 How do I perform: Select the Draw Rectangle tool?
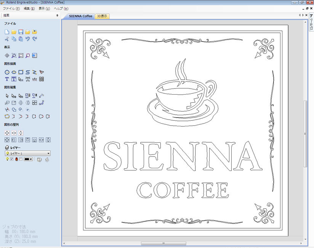pos(21,72)
